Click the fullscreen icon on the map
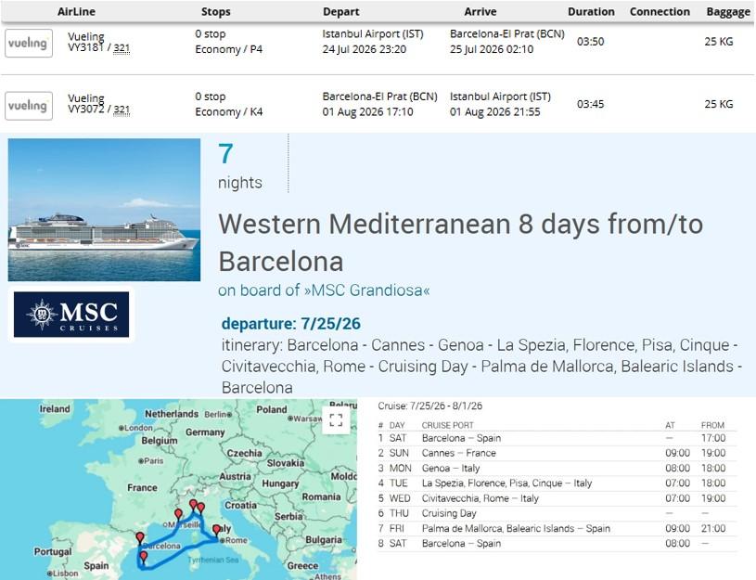756x580 pixels. [x=336, y=420]
